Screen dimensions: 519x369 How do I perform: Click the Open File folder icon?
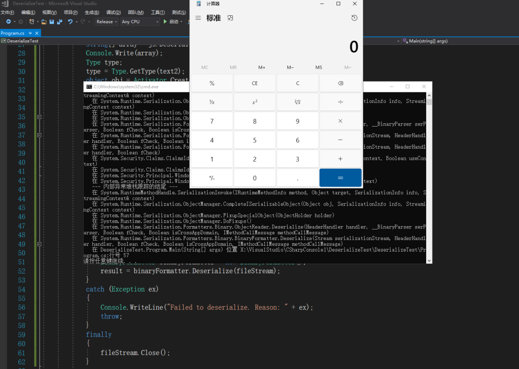(44, 22)
